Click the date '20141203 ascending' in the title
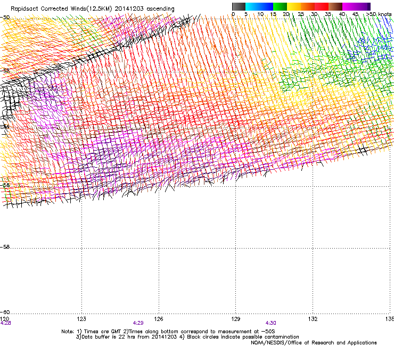 tap(144, 9)
